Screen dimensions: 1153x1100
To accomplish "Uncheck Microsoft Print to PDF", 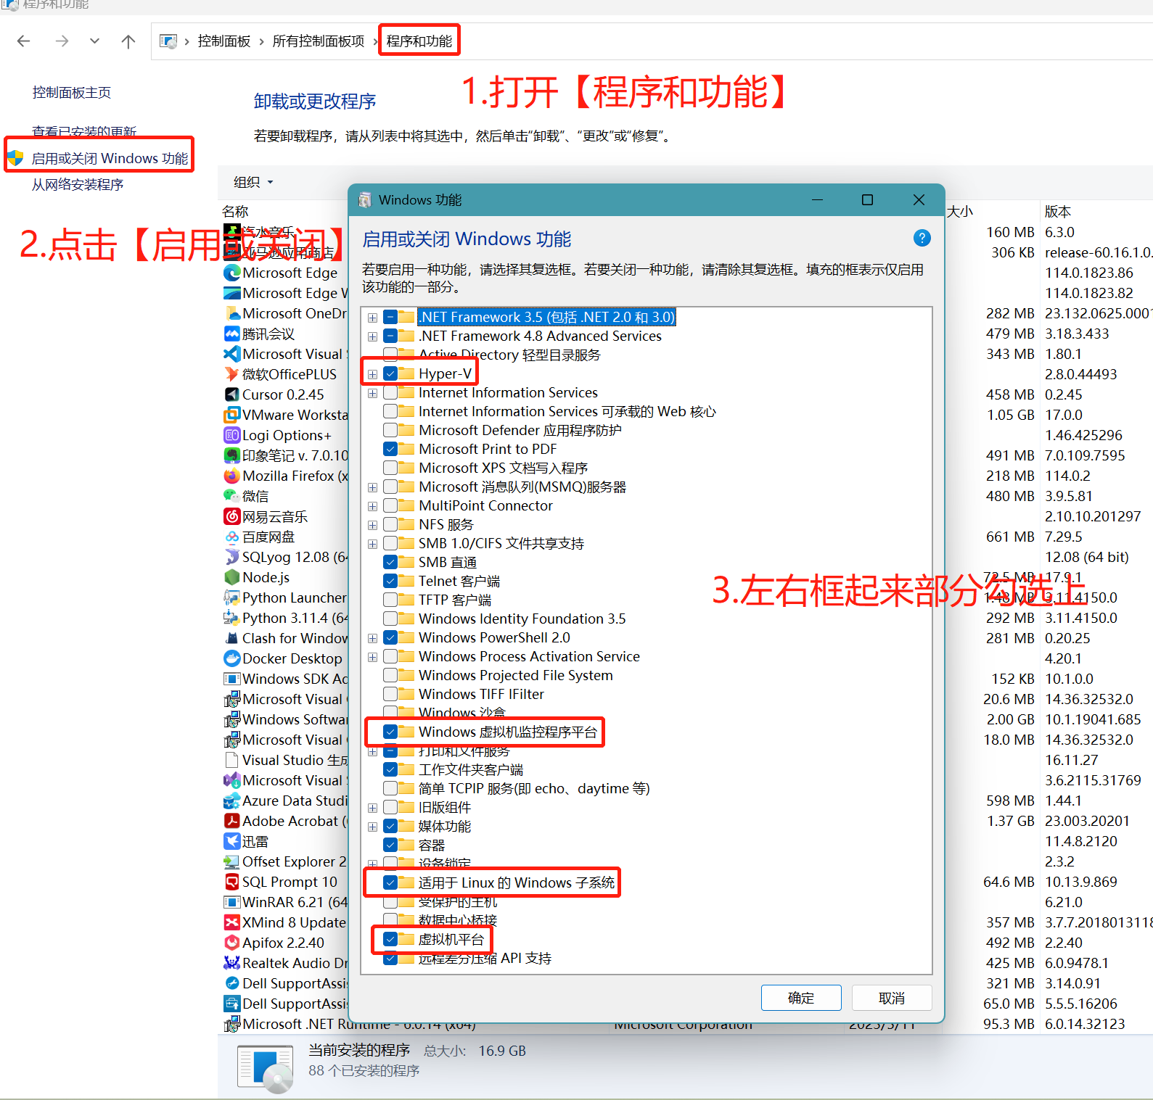I will (390, 449).
